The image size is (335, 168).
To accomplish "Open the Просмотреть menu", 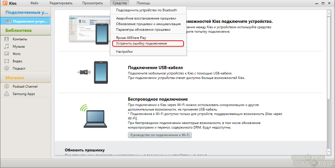I will point(92,3).
